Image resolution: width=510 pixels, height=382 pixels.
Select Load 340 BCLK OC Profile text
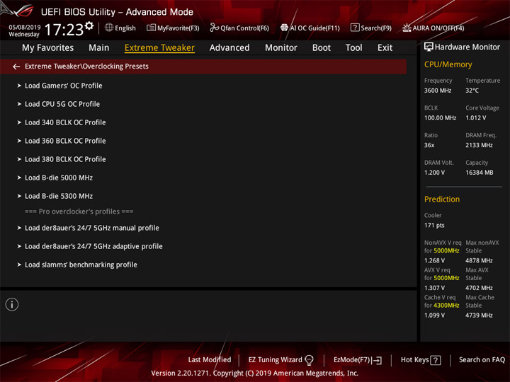point(65,122)
